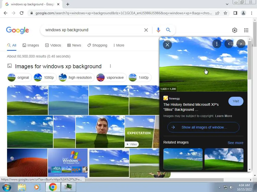This screenshot has width=257, height=192.
Task: Open Google apps grid
Action: (246, 30)
